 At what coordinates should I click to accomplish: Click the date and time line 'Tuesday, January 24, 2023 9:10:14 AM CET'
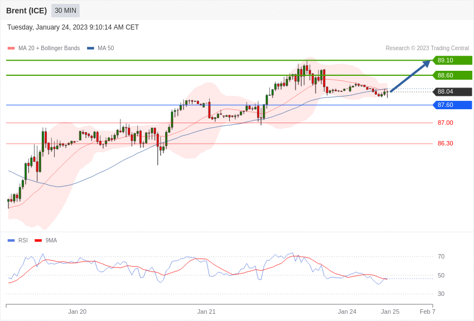tap(73, 27)
